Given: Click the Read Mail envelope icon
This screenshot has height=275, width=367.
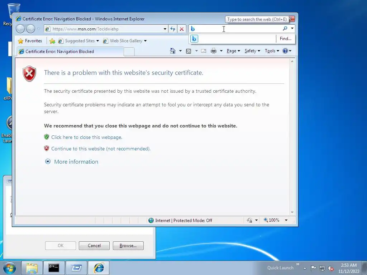Looking at the screenshot, I should (x=204, y=51).
